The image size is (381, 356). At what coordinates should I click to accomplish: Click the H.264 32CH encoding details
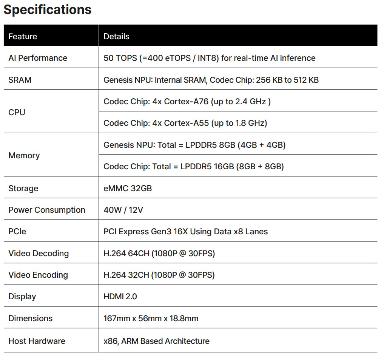159,275
